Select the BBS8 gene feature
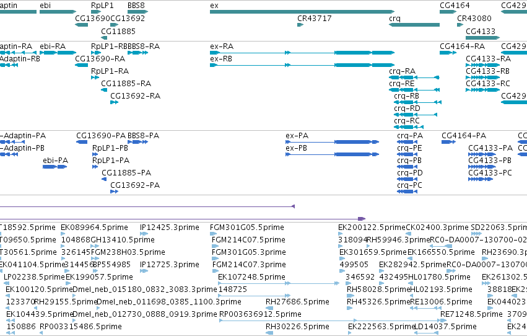The width and height of the screenshot is (527, 336). (138, 12)
